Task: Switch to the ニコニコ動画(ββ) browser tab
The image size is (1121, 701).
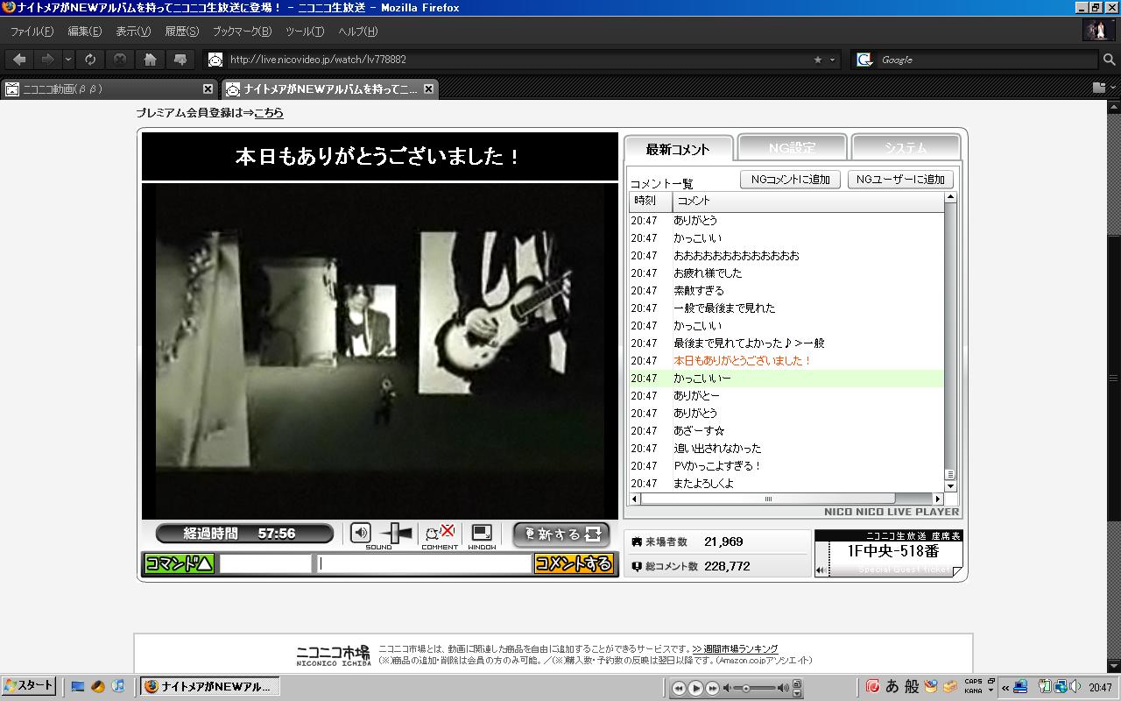Action: click(109, 89)
